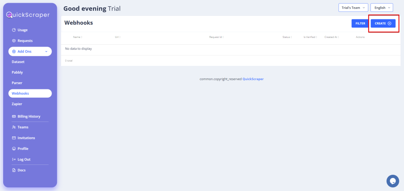404x191 pixels.
Task: Click the Log Out arrow icon
Action: pos(14,159)
